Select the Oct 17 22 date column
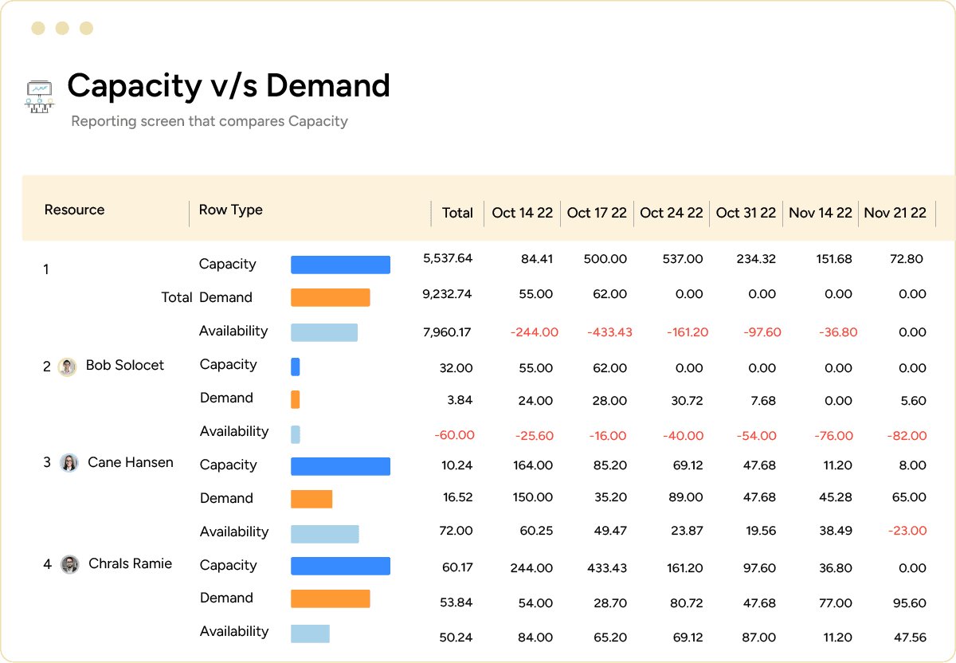This screenshot has width=956, height=663. click(596, 213)
